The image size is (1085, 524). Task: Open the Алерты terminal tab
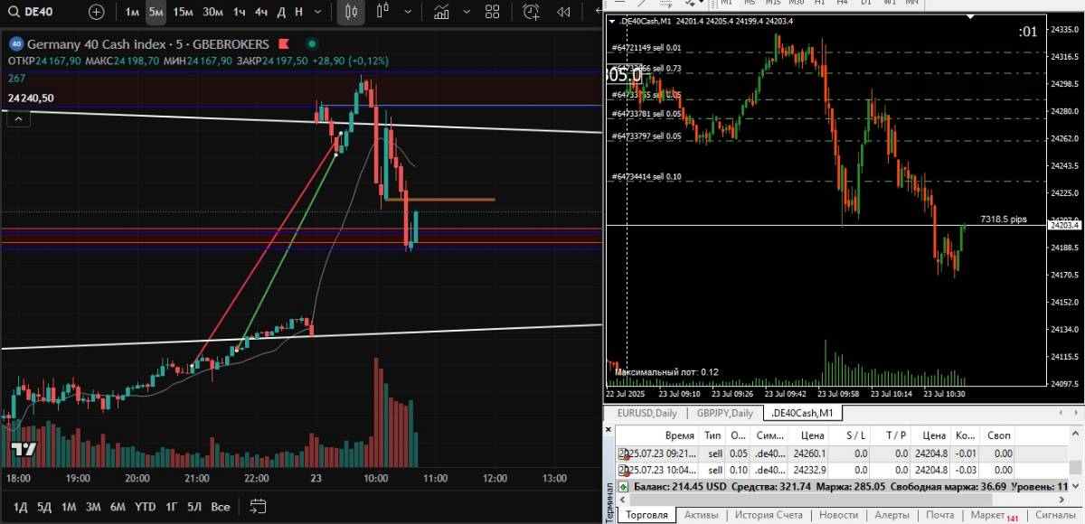892,515
